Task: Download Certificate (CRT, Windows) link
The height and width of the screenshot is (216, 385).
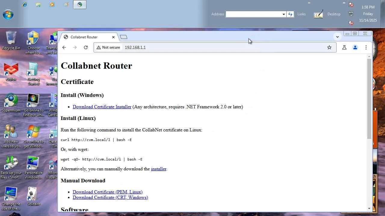Action: click(x=110, y=197)
